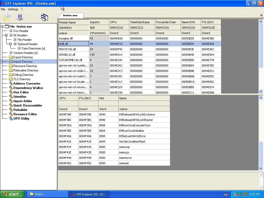Viewport: 264px width, 198px height.
Task: Click the on-screen keyboard tray icon
Action: coord(226,194)
